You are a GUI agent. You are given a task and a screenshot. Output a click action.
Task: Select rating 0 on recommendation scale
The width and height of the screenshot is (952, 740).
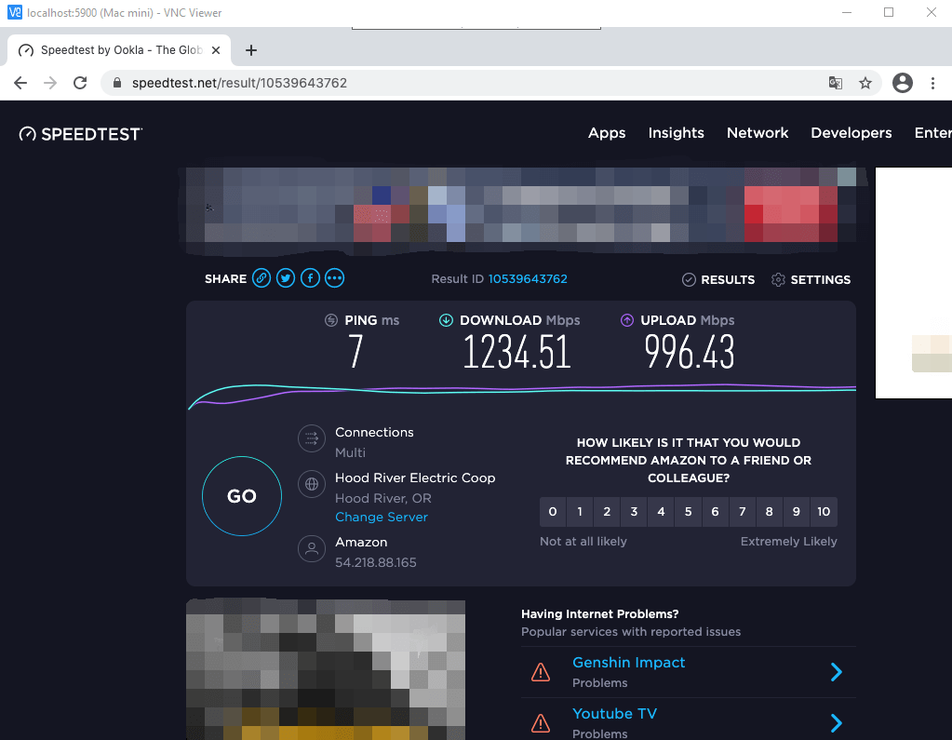click(x=553, y=512)
